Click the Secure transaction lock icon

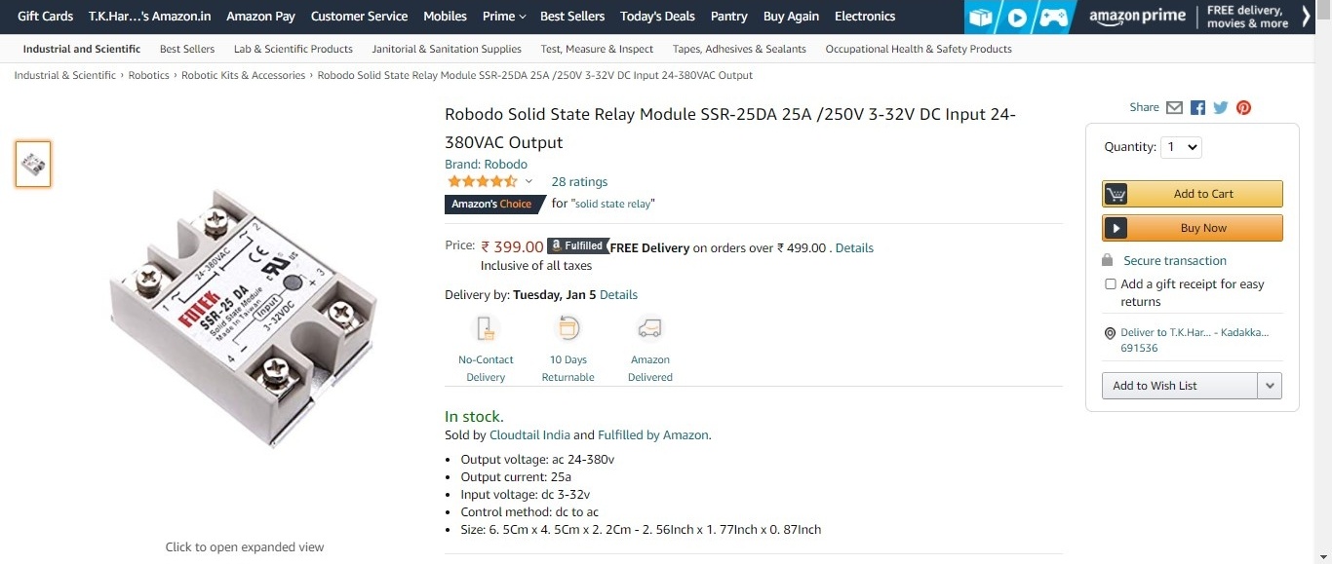pos(1107,260)
